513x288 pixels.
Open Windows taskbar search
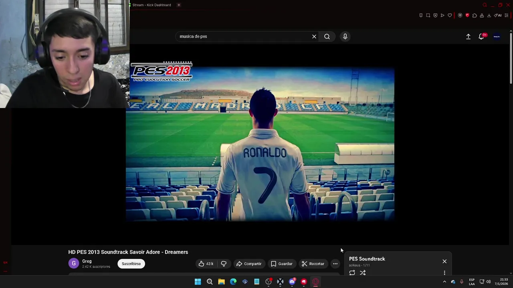(210, 282)
